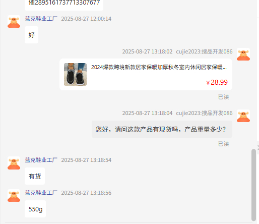This screenshot has height=224, width=259.
Task: Expand side panel with right edge arrow
Action: click(x=258, y=148)
